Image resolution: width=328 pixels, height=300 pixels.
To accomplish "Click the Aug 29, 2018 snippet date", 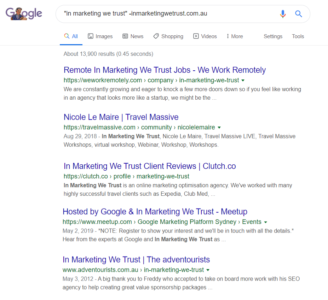I will tap(80, 136).
